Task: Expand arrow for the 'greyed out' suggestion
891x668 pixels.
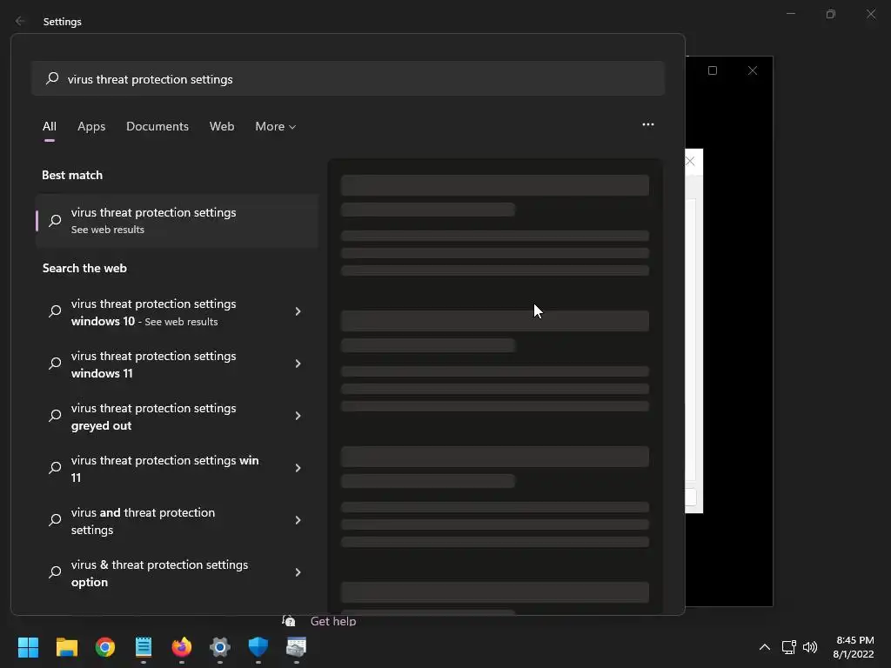Action: click(298, 416)
